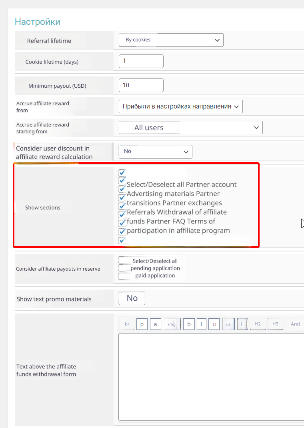Insert a link using the 'a' button
This screenshot has height=428, width=304.
155,324
